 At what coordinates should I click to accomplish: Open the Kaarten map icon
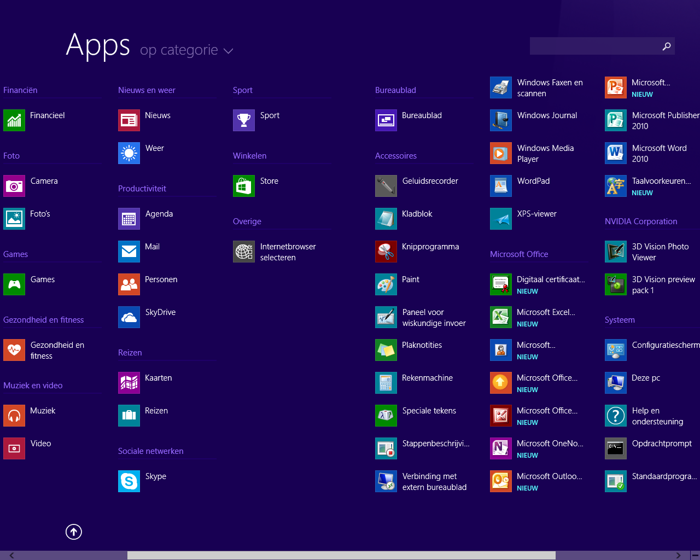click(x=129, y=383)
